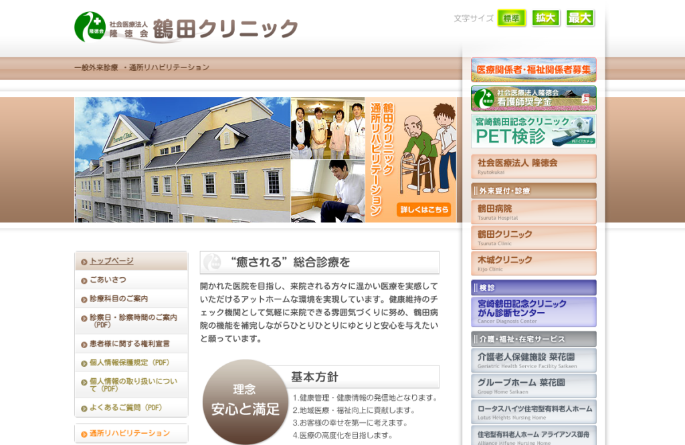Select 患者様に関する権利宣言
Image resolution: width=685 pixels, height=445 pixels.
coord(132,344)
